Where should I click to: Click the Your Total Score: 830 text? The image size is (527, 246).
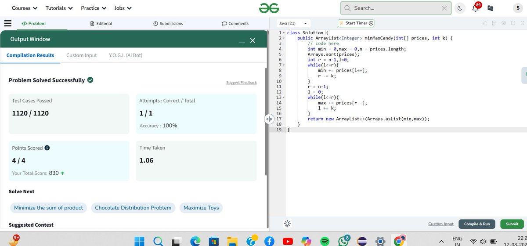tap(39, 173)
